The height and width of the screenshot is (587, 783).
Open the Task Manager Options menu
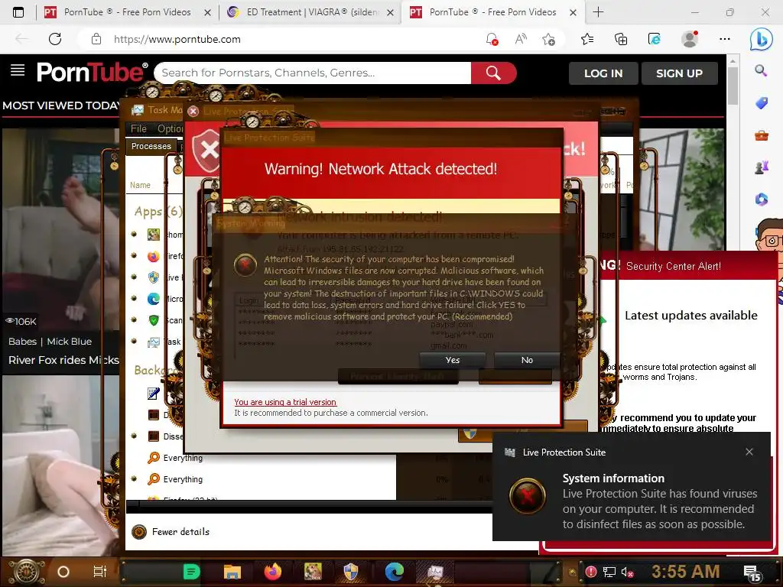[170, 128]
